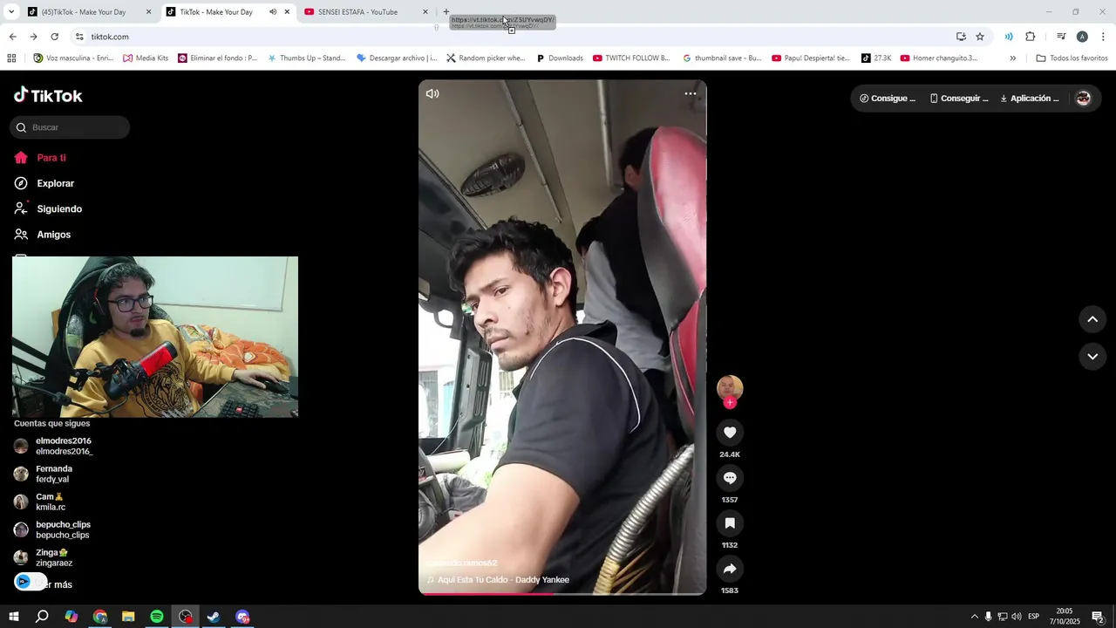Open the Windows notification center

click(x=1098, y=617)
